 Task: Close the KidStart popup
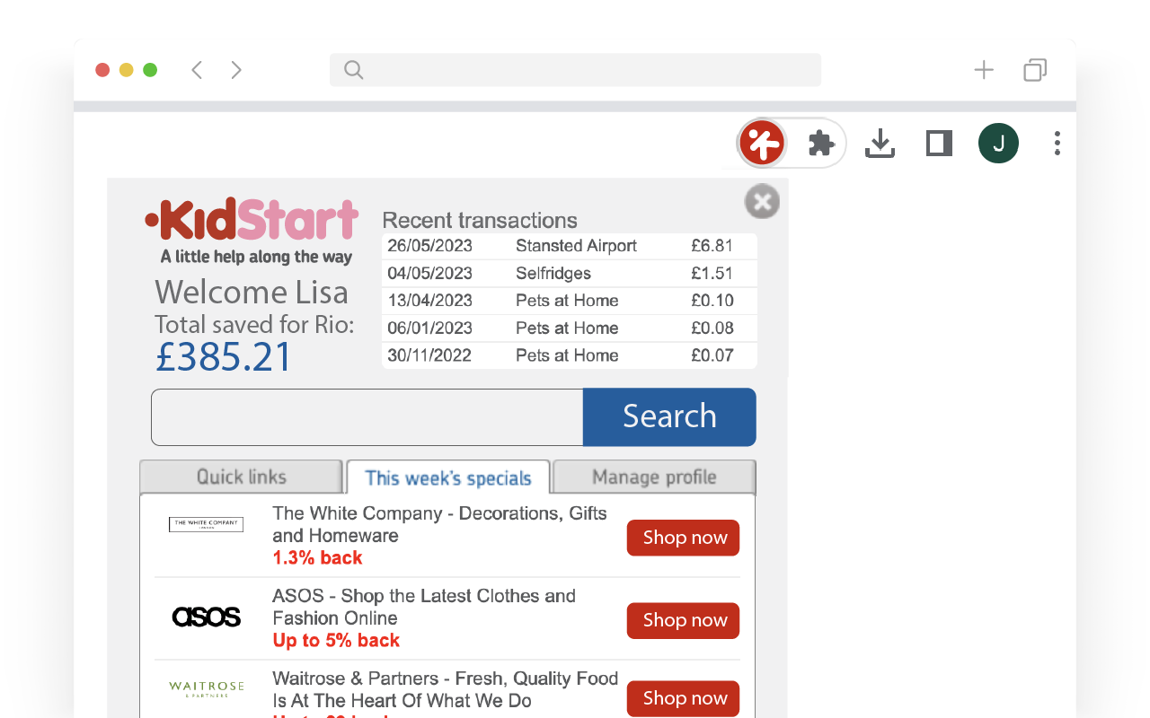(762, 202)
